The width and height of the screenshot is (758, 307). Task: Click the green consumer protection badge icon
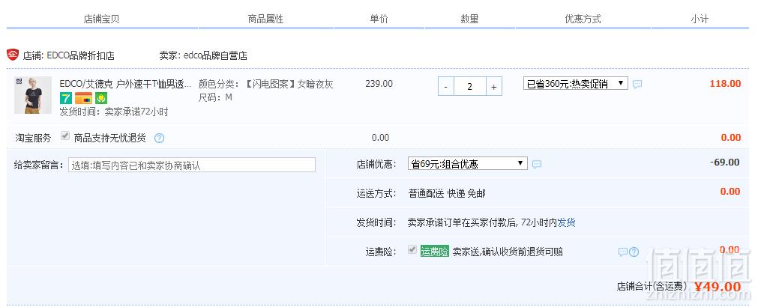101,98
